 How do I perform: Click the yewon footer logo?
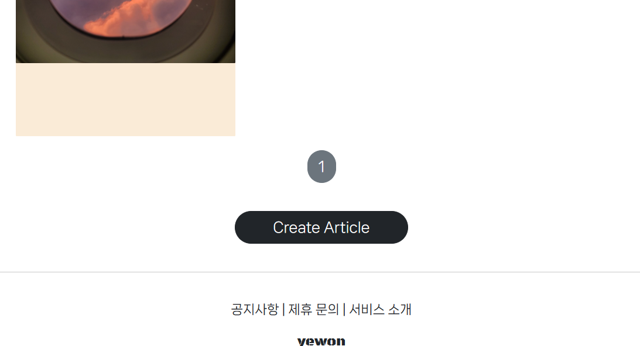(321, 341)
